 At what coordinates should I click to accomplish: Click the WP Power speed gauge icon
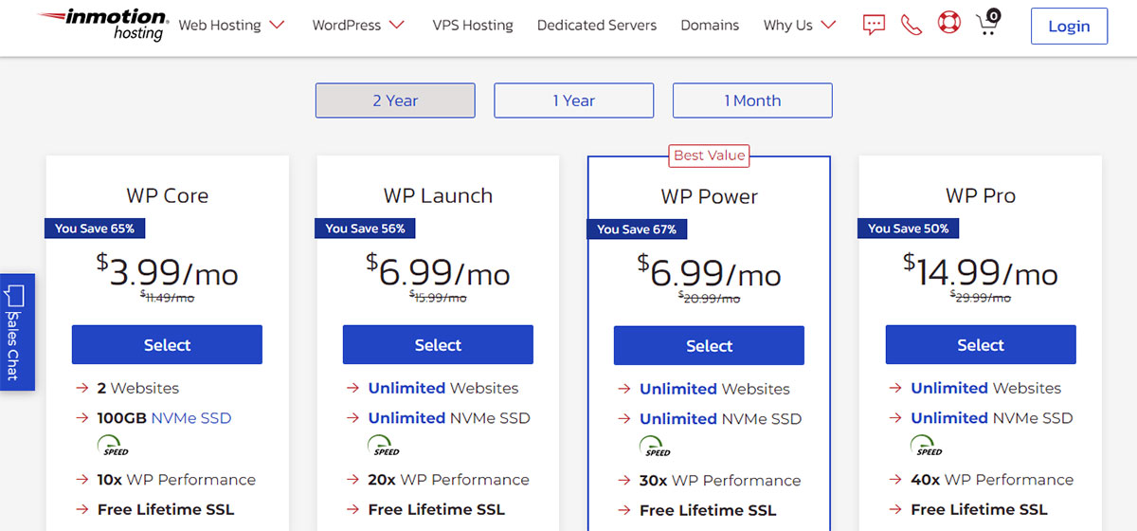(x=655, y=447)
